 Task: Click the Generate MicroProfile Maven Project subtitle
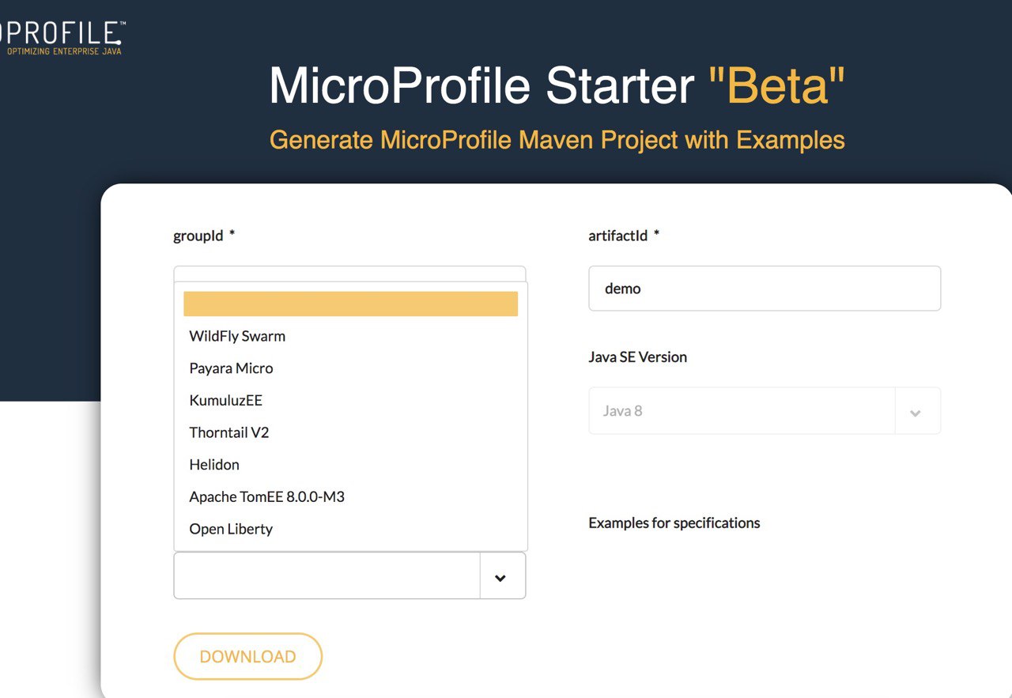click(x=557, y=140)
